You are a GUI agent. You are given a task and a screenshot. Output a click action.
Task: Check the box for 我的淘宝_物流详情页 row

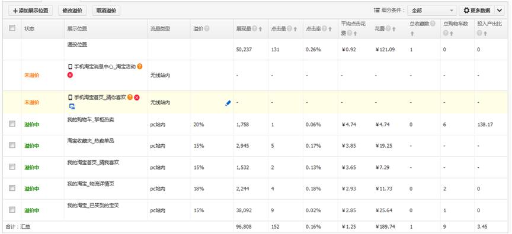[x=12, y=188]
